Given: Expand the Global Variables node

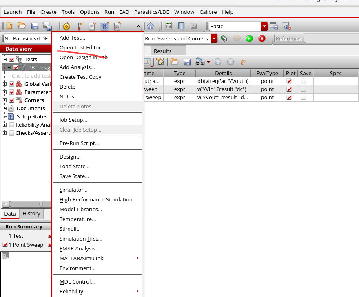Looking at the screenshot, I should pyautogui.click(x=4, y=84).
